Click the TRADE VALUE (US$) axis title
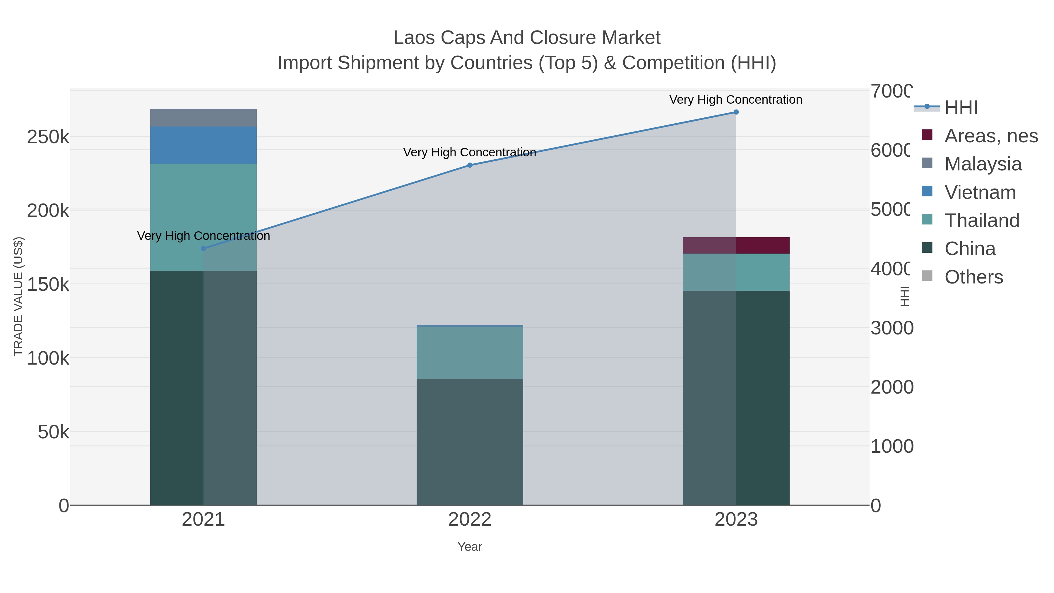The width and height of the screenshot is (1054, 593). point(18,297)
